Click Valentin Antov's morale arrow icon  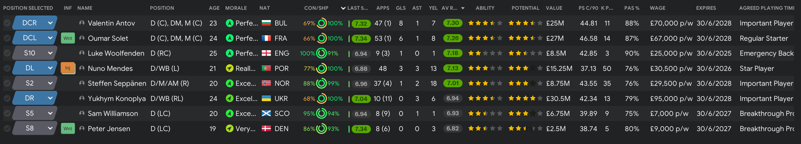(x=230, y=23)
